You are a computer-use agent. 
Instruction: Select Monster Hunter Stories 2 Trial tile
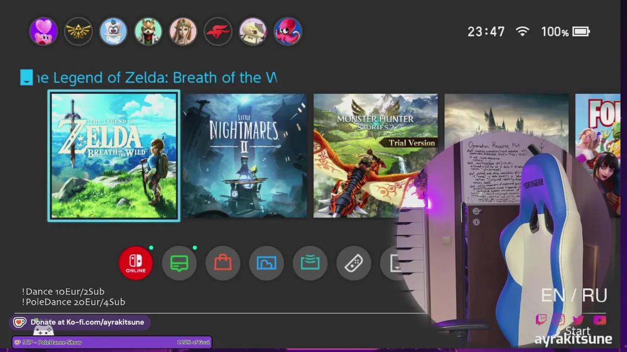click(x=375, y=156)
